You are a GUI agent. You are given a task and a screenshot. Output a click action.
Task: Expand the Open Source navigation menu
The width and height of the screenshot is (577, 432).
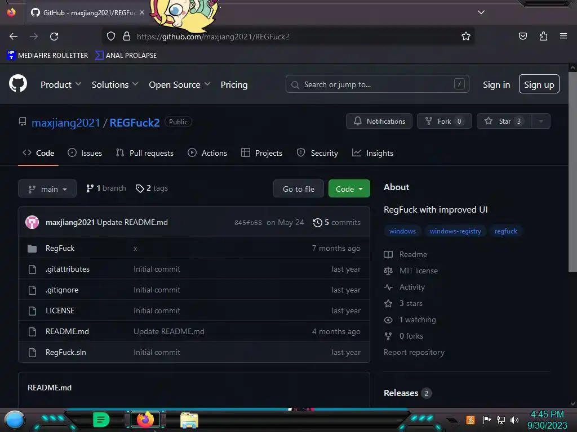tap(180, 84)
